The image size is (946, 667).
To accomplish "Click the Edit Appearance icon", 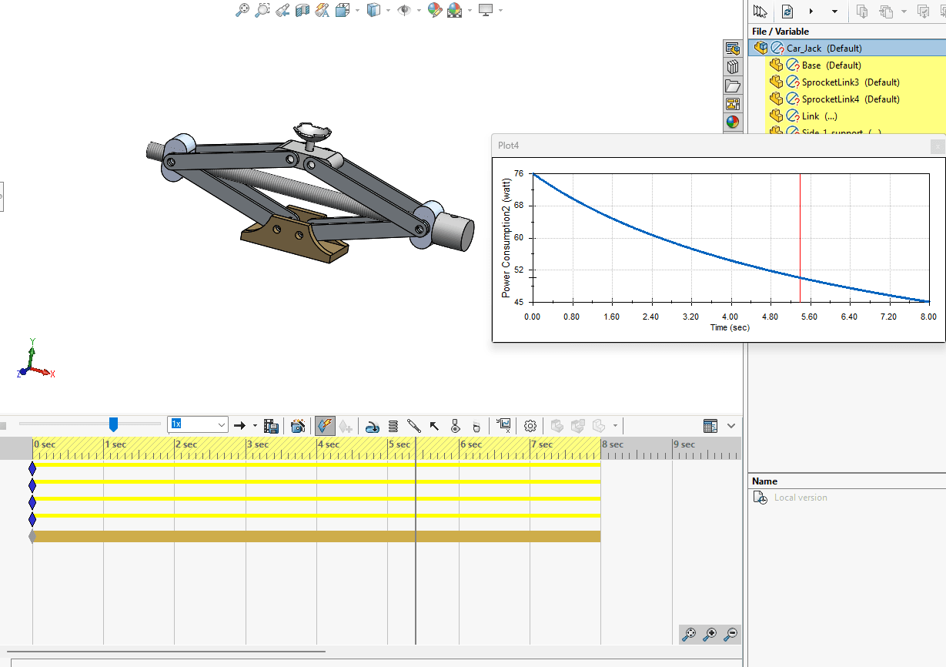I will coord(435,10).
